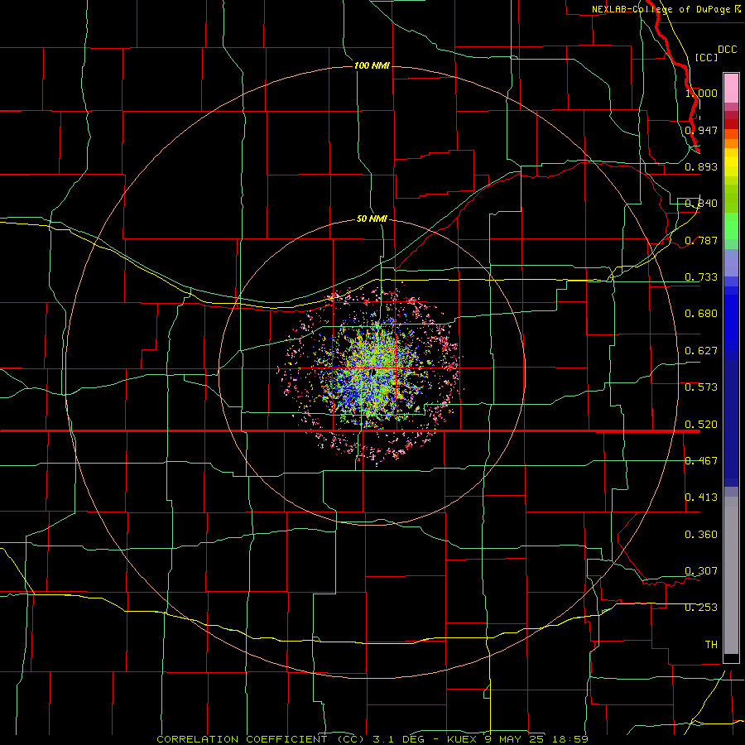Select the 0.840 legend value
Viewport: 745px width, 745px height.
point(701,204)
